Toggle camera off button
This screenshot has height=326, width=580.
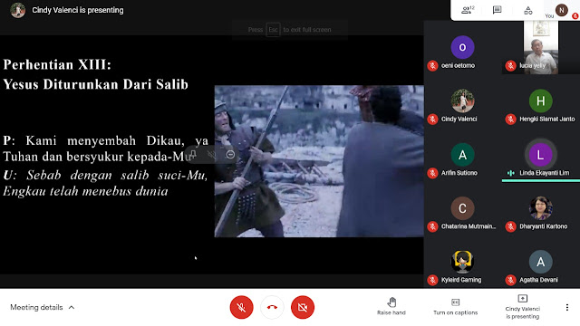point(302,307)
